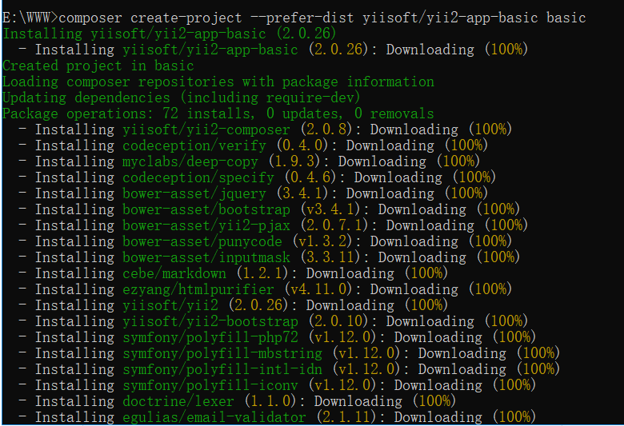Click yiisoft/yii2-bootstrap package name
The width and height of the screenshot is (624, 426).
pyautogui.click(x=210, y=321)
